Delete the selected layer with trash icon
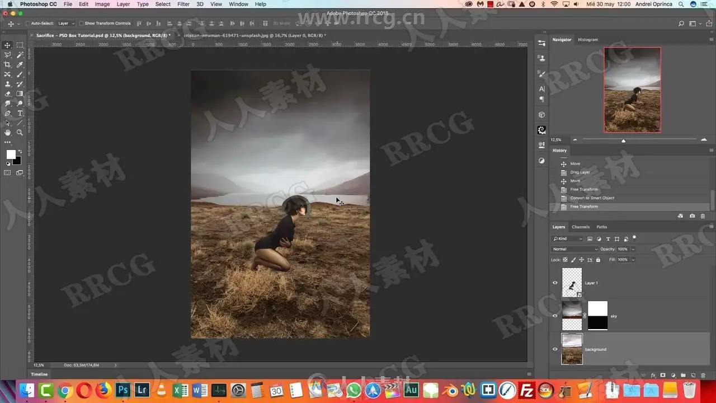This screenshot has height=403, width=716. tap(703, 375)
